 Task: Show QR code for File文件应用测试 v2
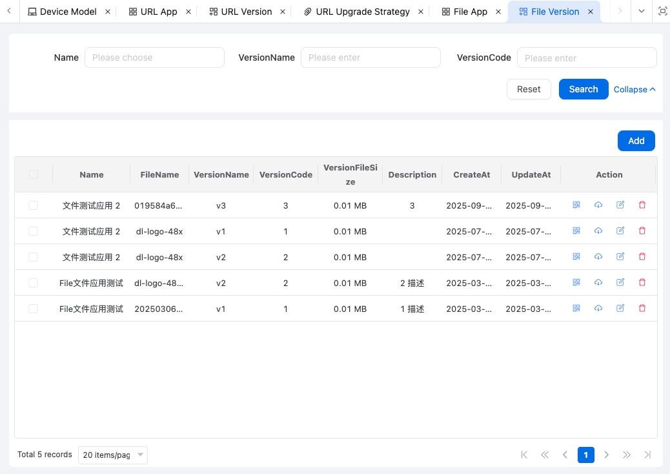[576, 282]
